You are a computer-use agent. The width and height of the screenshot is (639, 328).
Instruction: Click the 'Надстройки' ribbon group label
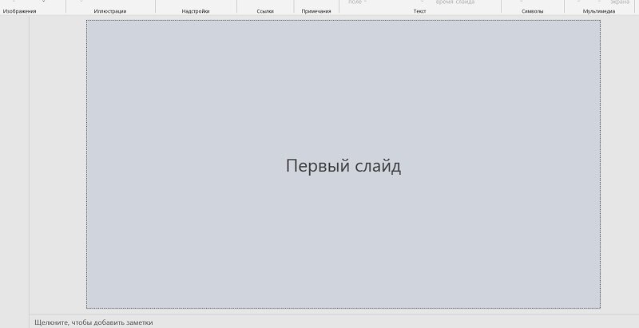point(196,11)
